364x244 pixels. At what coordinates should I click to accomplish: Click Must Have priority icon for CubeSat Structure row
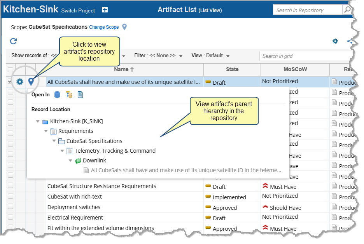(x=265, y=186)
